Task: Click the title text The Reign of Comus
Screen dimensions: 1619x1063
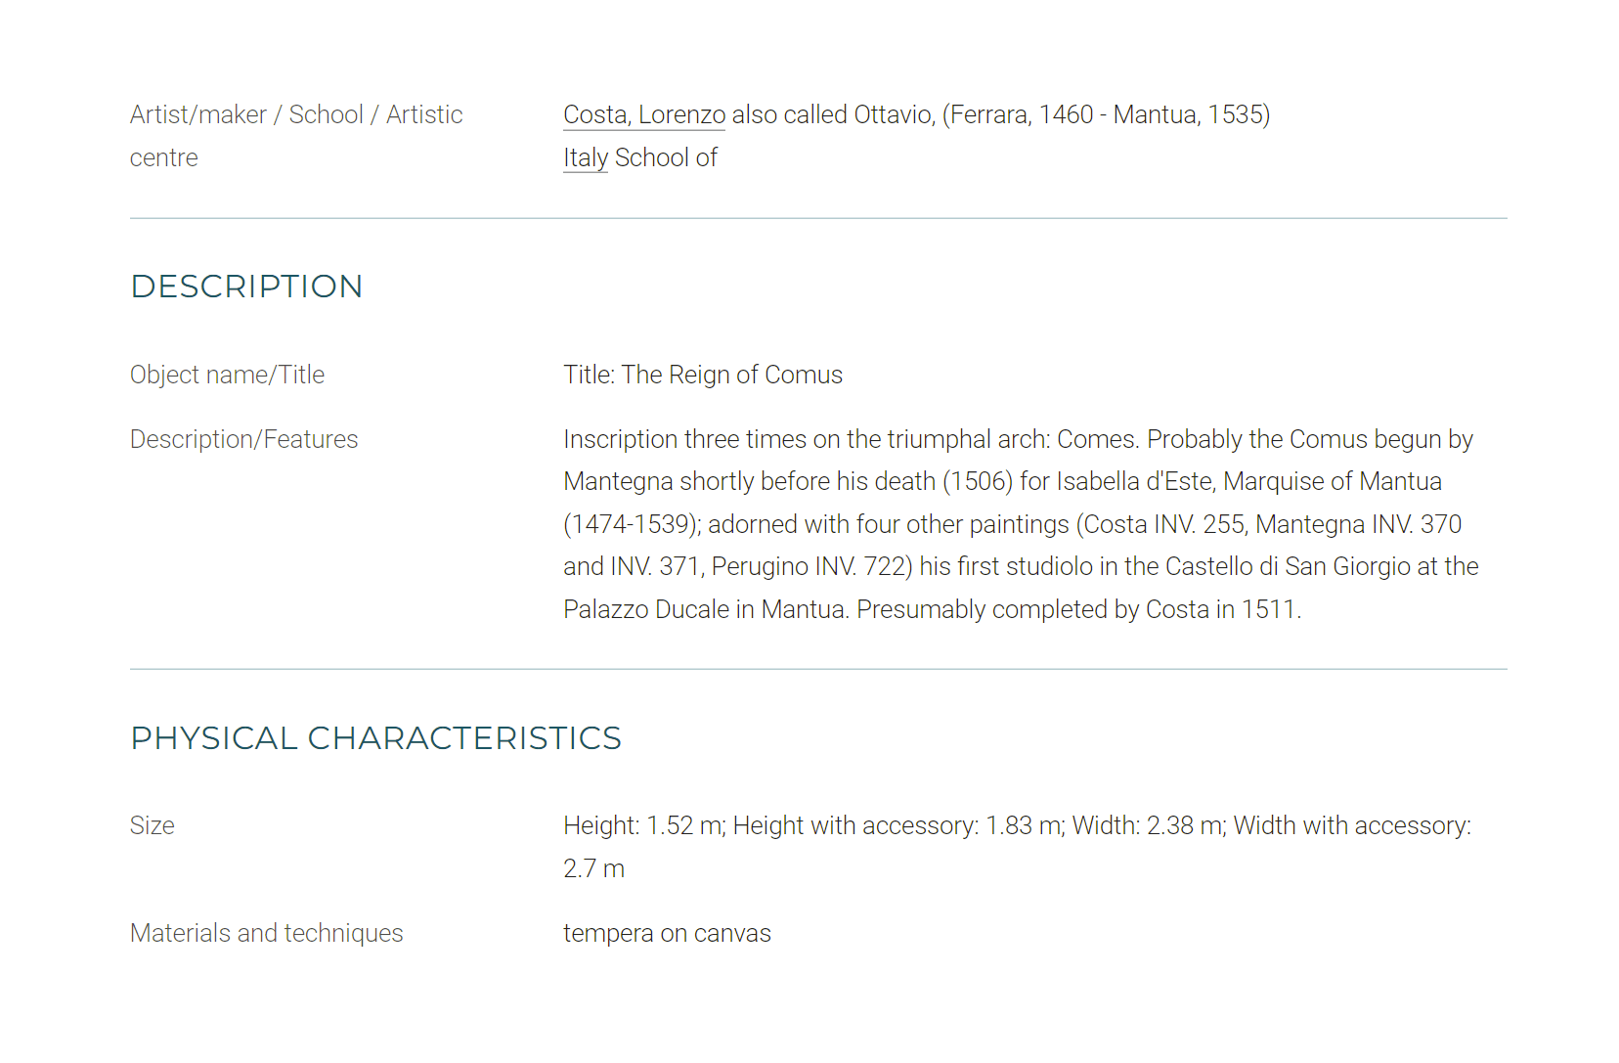Action: (x=732, y=376)
